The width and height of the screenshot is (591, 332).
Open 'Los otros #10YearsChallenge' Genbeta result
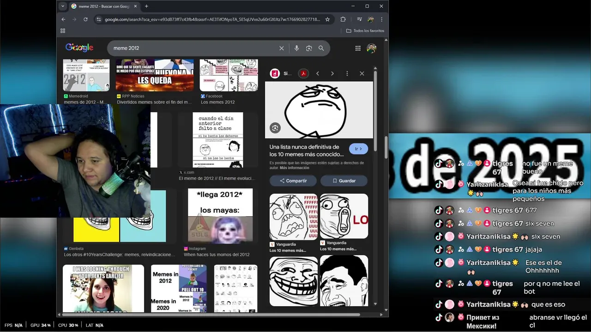(120, 255)
